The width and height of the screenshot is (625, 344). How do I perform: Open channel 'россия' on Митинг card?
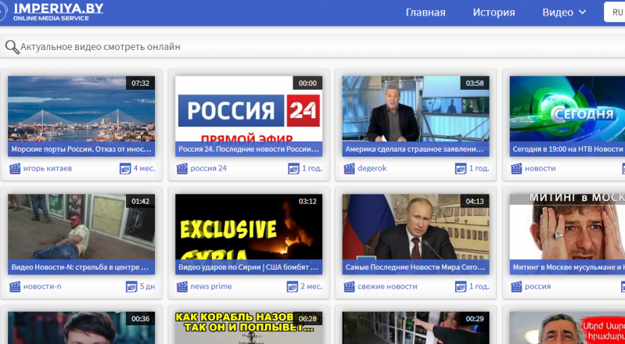point(537,286)
